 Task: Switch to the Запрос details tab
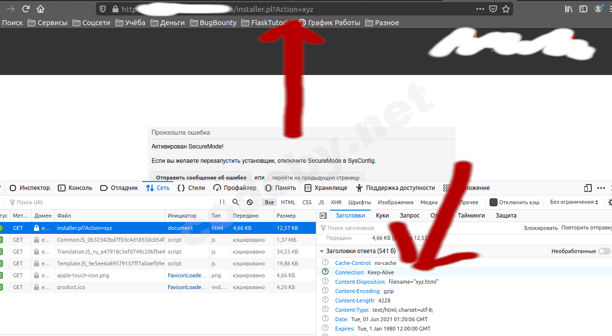tap(410, 216)
